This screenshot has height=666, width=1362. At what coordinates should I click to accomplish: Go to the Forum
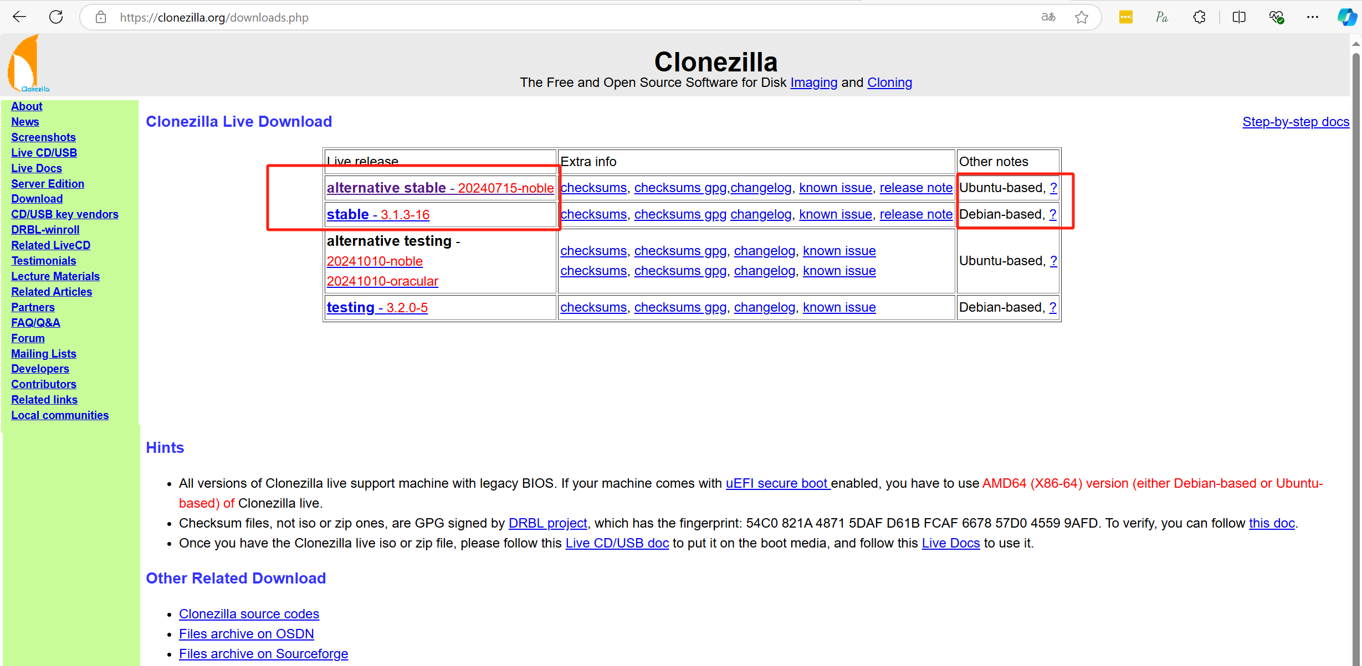pyautogui.click(x=28, y=338)
